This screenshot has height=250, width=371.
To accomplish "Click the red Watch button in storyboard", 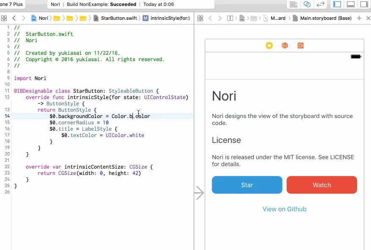I will pos(322,185).
